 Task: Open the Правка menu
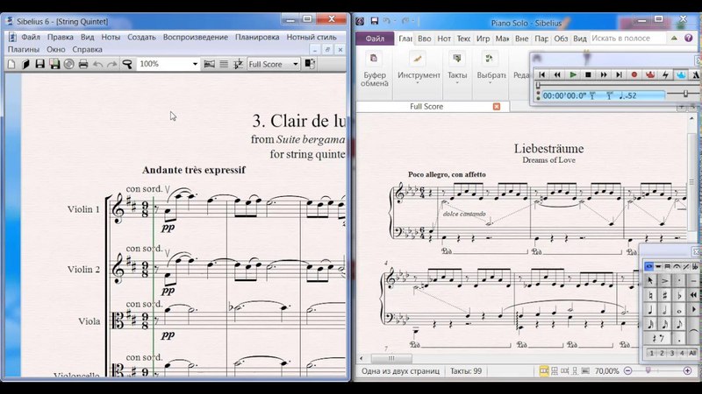[60, 37]
